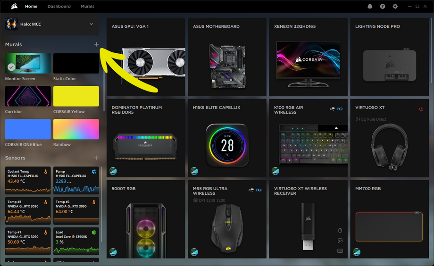Select the CORSAIR ONE Blue mural swatch
This screenshot has height=266, width=434.
(28, 129)
